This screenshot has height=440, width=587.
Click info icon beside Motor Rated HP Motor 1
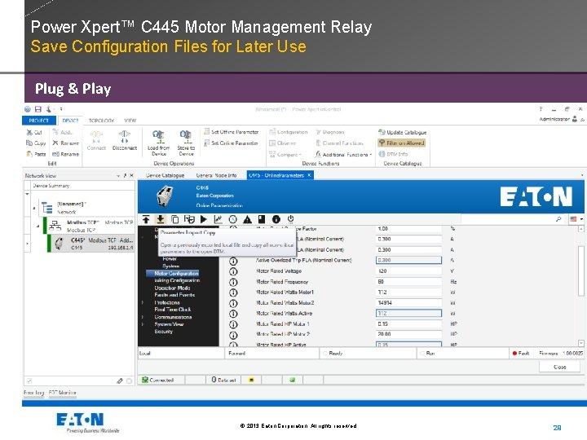[233, 324]
